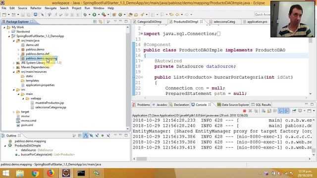Switch to the Problems tab

point(141,105)
